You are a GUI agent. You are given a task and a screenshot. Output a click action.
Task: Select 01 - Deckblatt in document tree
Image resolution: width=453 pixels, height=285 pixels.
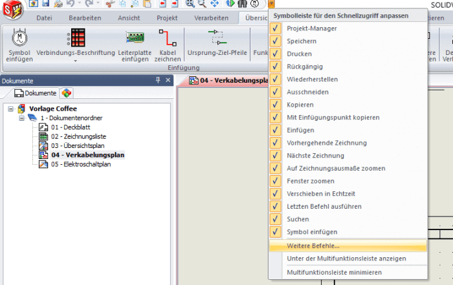(x=70, y=127)
